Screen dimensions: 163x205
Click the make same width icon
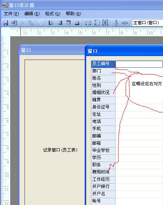[88, 23]
